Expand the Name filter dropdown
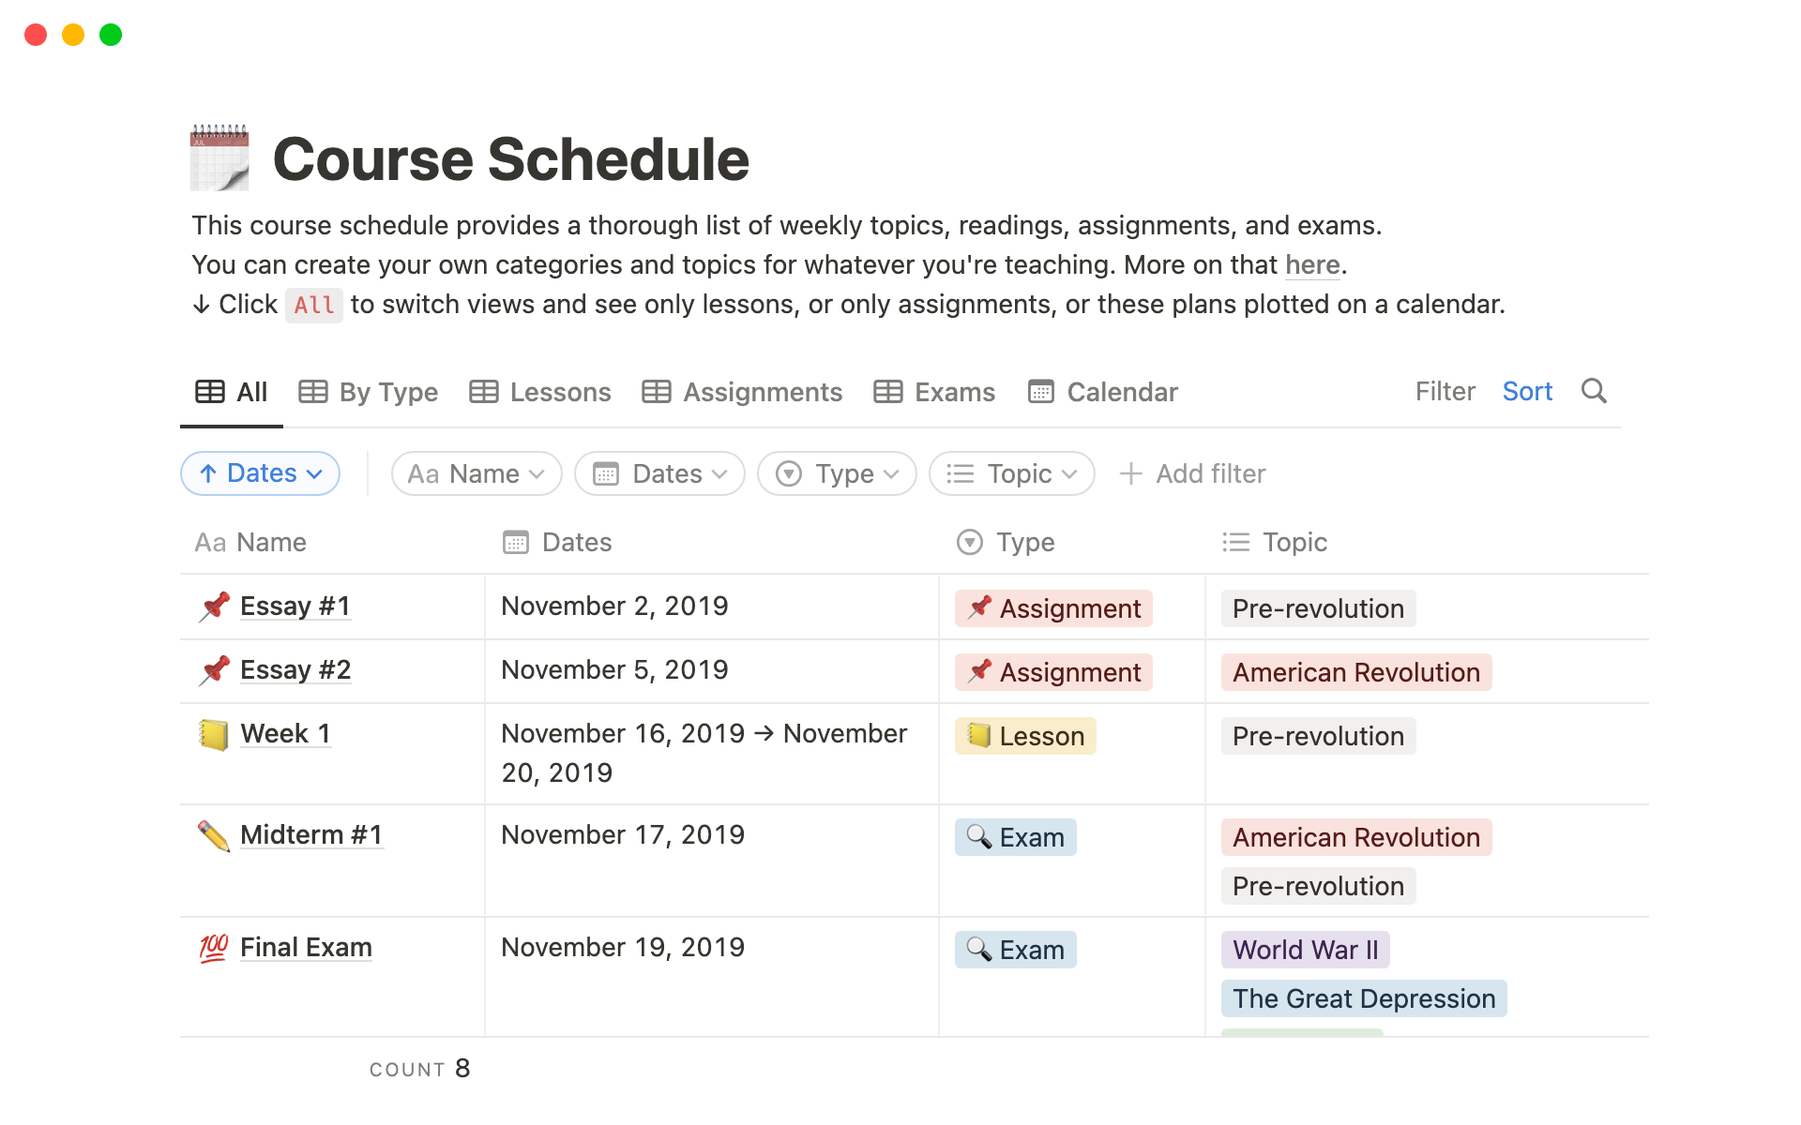The width and height of the screenshot is (1801, 1125). (477, 473)
